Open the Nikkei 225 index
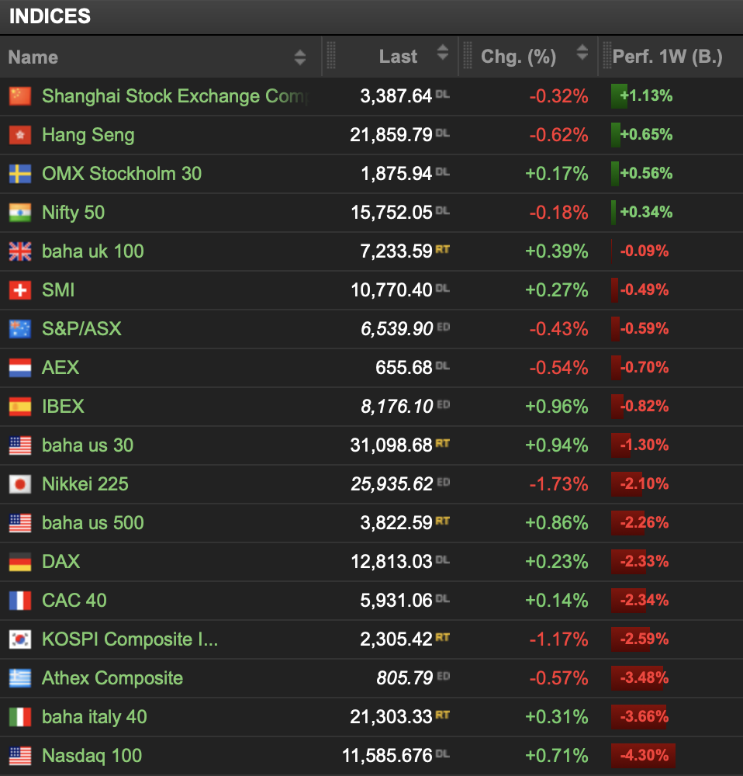The height and width of the screenshot is (776, 743). pyautogui.click(x=85, y=484)
